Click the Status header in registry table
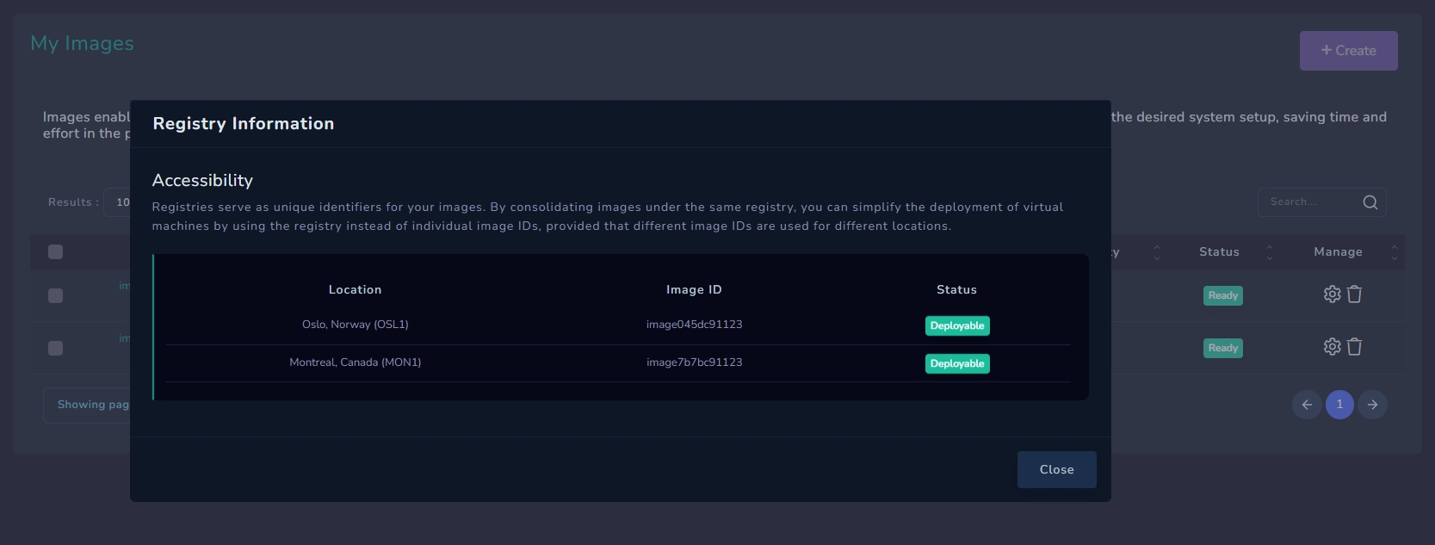 [956, 290]
